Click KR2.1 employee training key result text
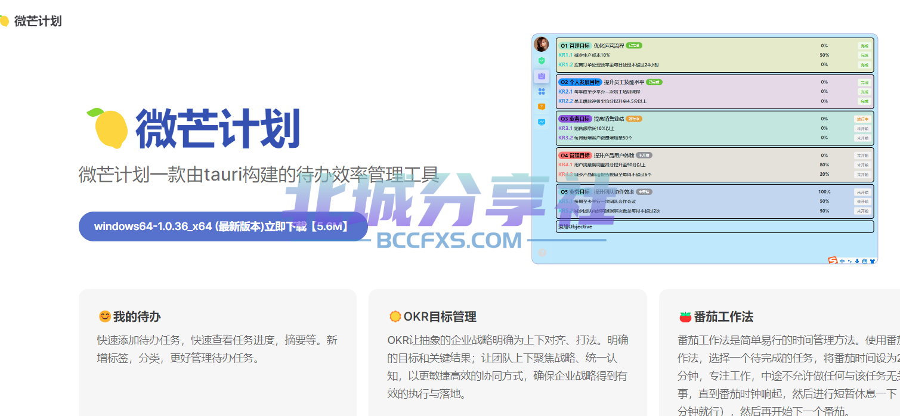The width and height of the screenshot is (900, 416). click(599, 92)
